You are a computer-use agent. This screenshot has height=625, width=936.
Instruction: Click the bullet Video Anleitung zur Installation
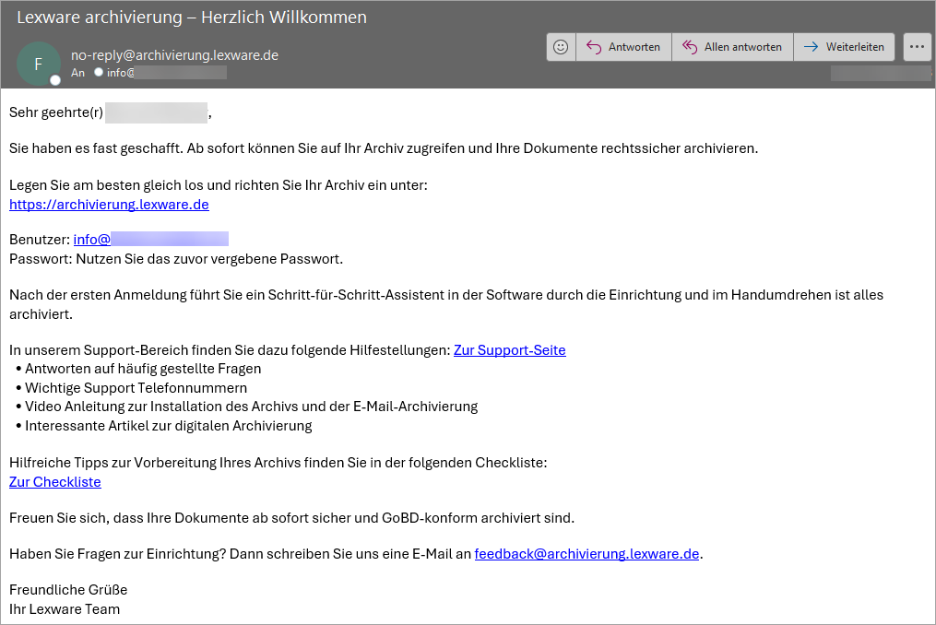(x=252, y=407)
